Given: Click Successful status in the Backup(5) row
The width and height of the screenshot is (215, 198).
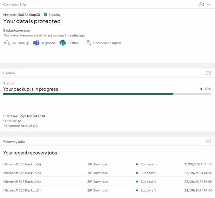Looking at the screenshot, I should tap(149, 173).
